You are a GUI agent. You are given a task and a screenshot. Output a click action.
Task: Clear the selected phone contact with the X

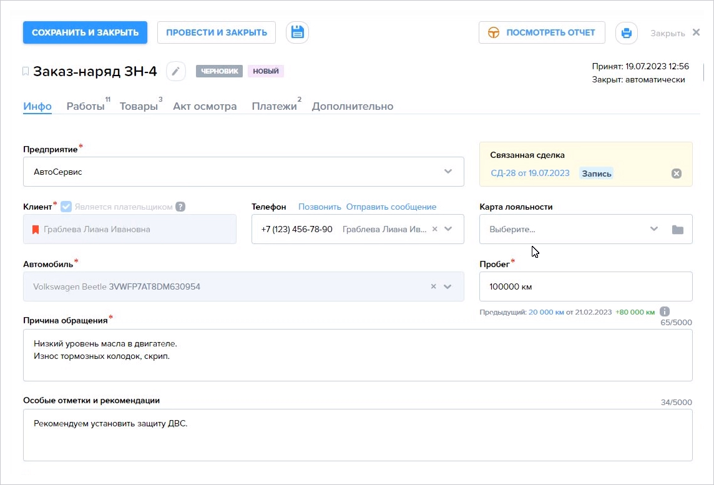point(434,229)
